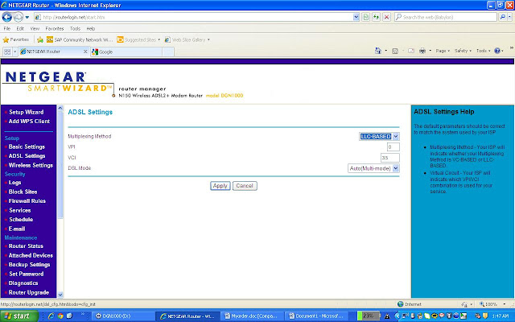
Task: Switch to Document1 Microsoft Word taskbar item
Action: click(x=316, y=316)
